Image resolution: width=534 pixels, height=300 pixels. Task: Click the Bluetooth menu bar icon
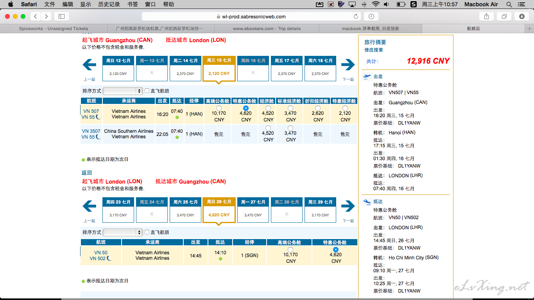pos(364,4)
